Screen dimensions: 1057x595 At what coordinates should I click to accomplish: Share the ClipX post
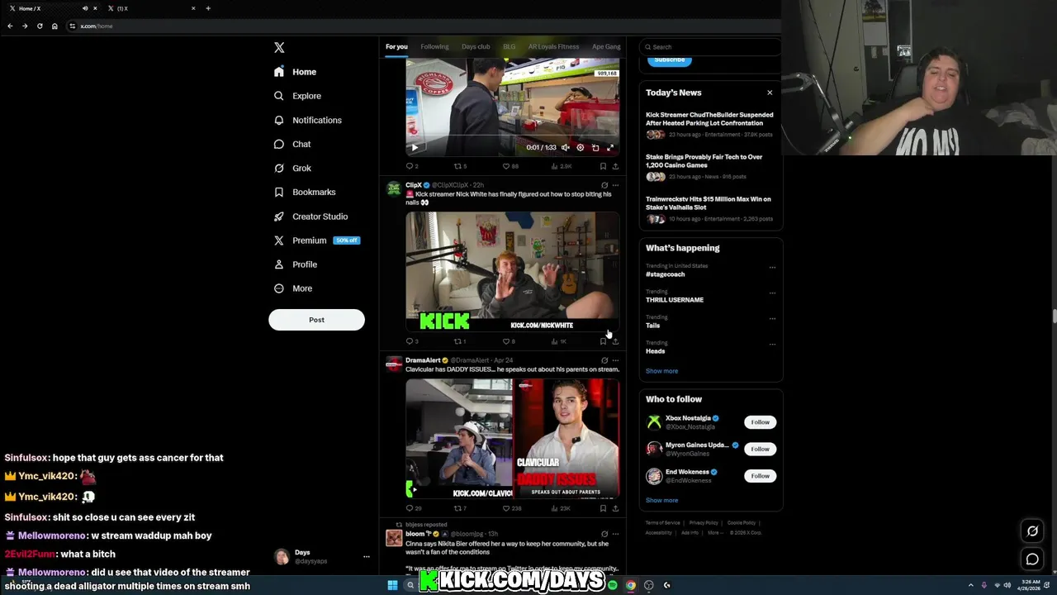point(615,341)
